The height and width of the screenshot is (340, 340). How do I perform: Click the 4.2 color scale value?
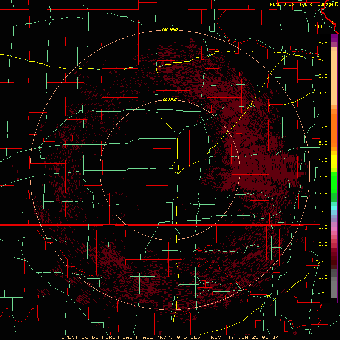(323, 160)
